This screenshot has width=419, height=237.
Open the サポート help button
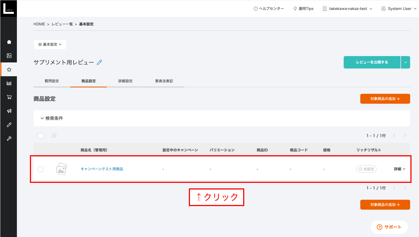[389, 227]
